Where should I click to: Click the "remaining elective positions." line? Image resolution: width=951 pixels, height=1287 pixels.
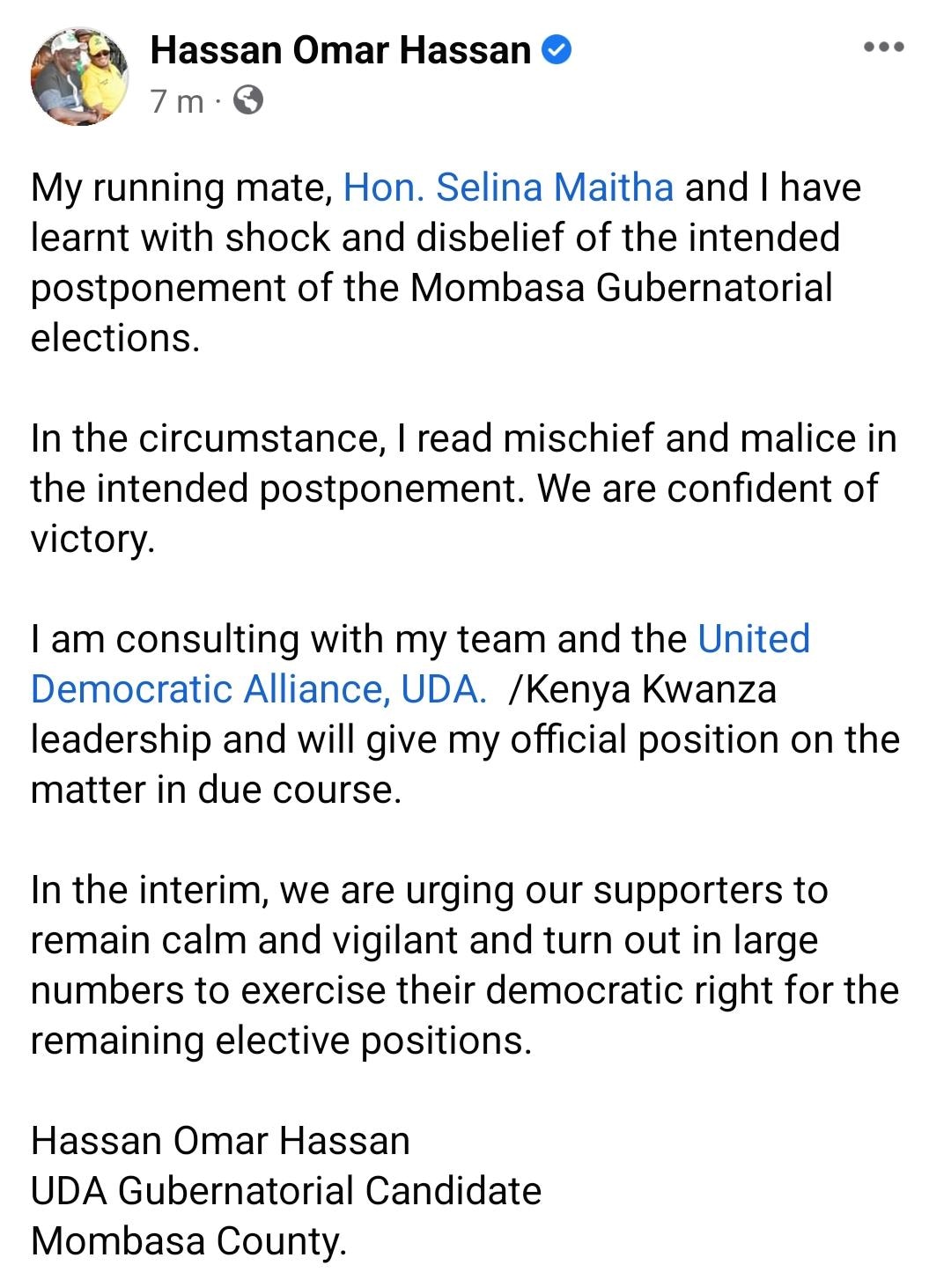(x=282, y=1041)
